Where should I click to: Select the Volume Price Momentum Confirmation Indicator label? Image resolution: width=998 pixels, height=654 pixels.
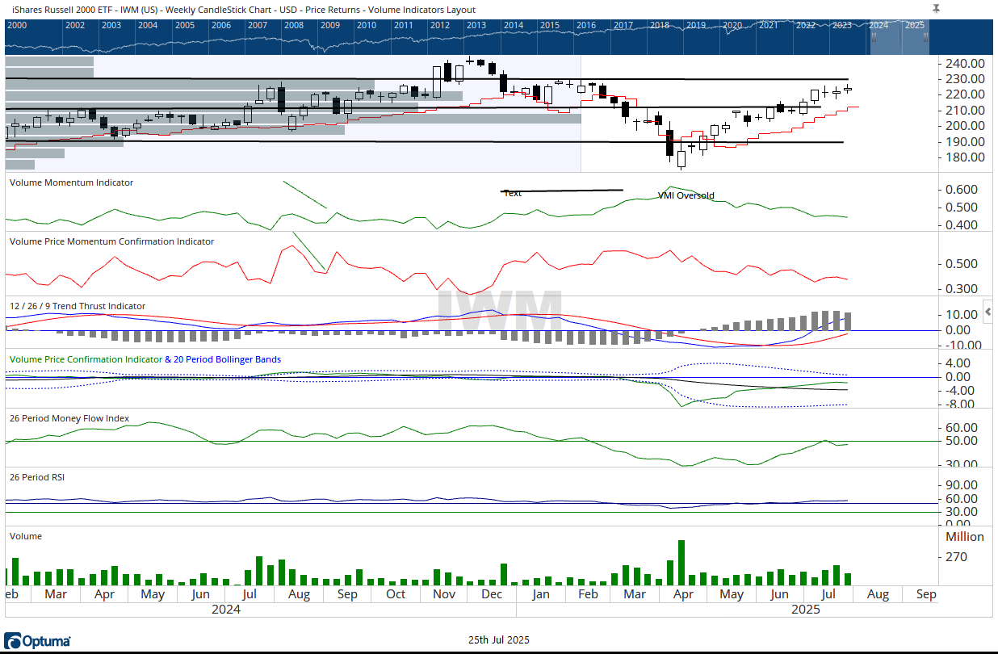point(111,241)
